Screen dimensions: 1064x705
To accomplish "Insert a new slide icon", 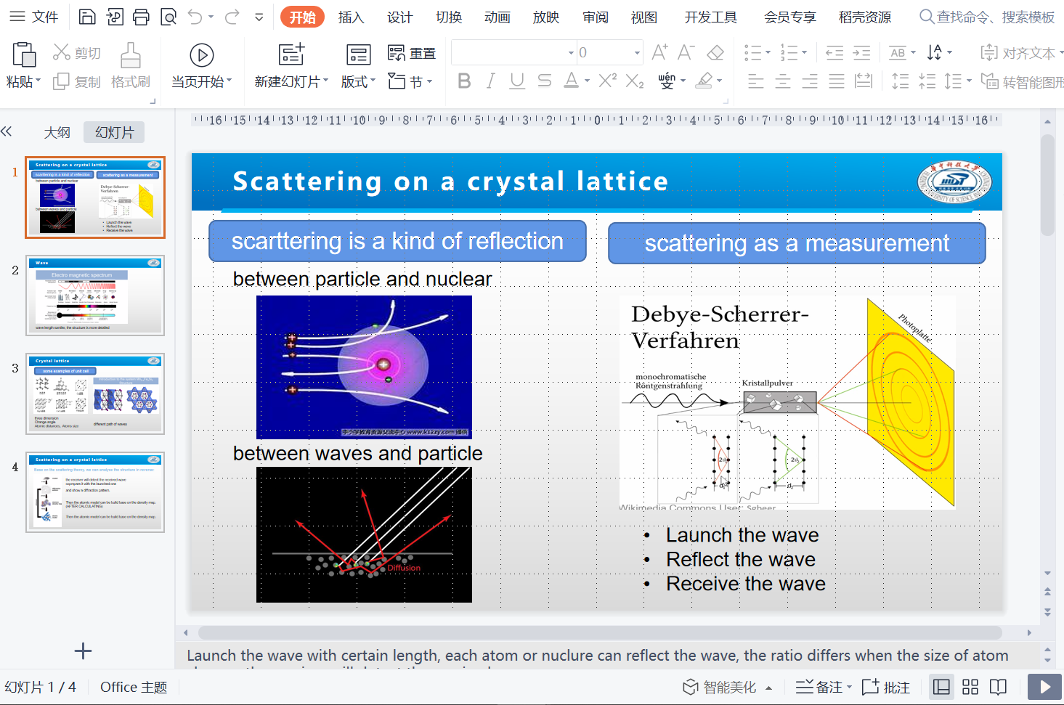I will click(x=291, y=54).
